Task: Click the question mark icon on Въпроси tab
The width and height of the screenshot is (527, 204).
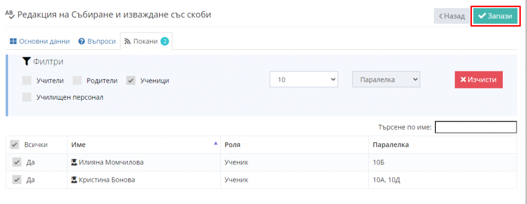Action: point(81,41)
